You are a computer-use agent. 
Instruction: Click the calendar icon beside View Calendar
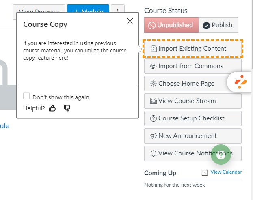point(205,172)
